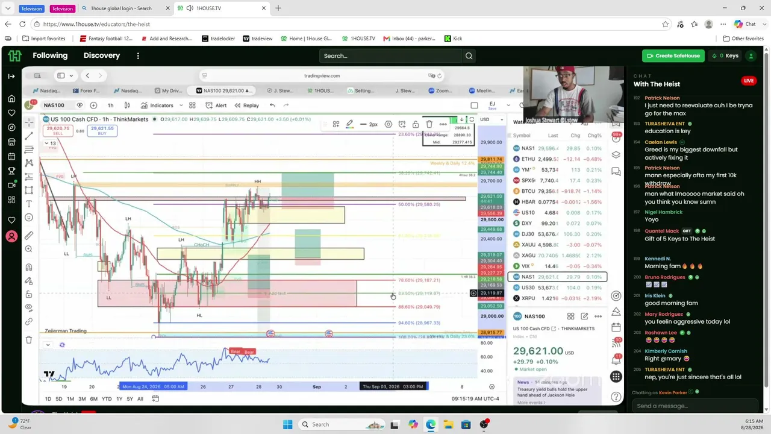Open the 0 Keys balance

click(x=725, y=56)
